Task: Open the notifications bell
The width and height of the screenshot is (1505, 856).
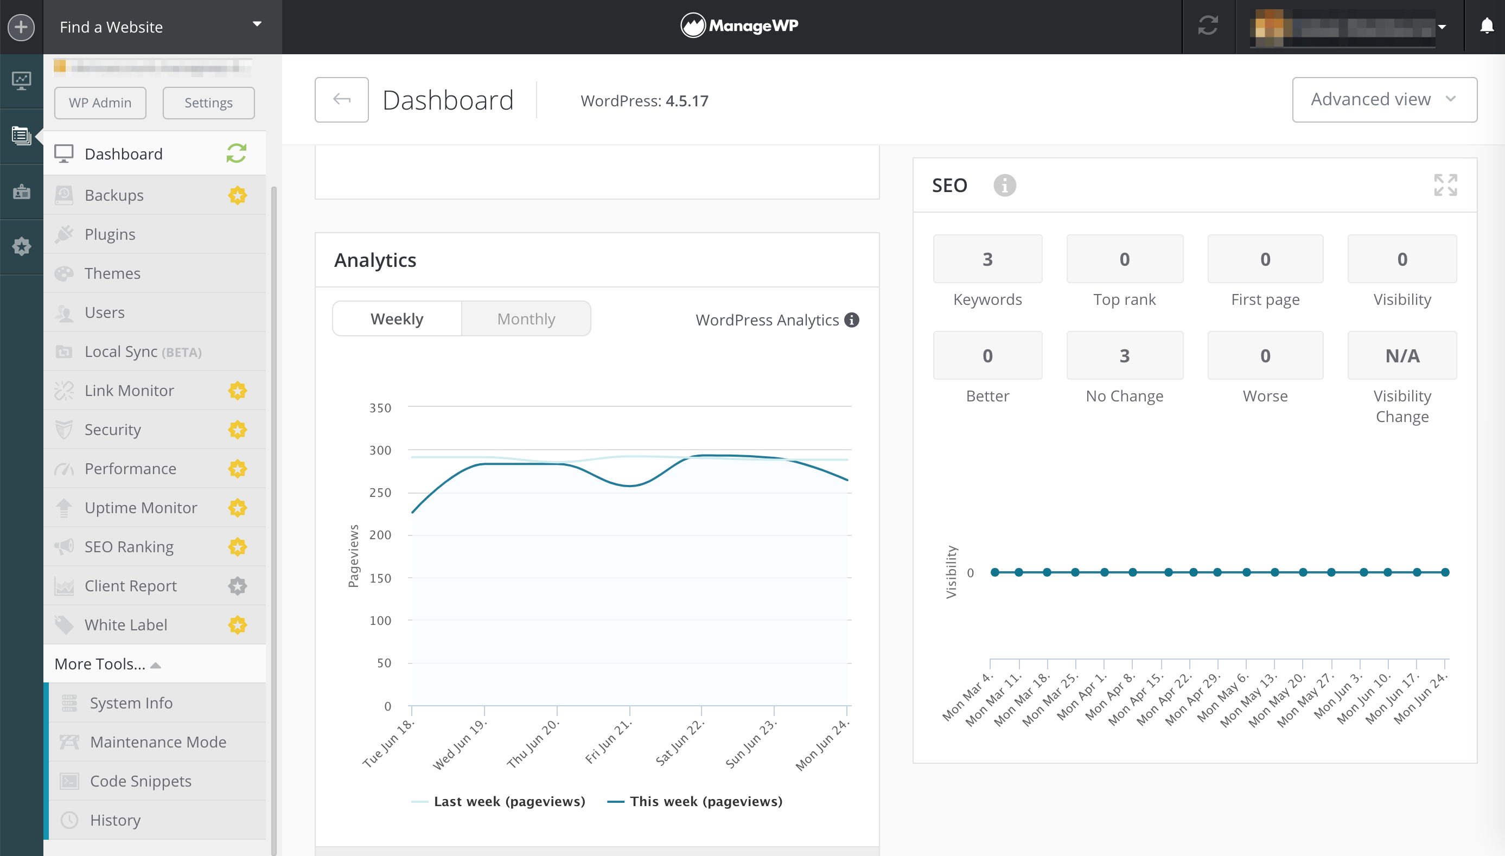Action: click(x=1487, y=26)
